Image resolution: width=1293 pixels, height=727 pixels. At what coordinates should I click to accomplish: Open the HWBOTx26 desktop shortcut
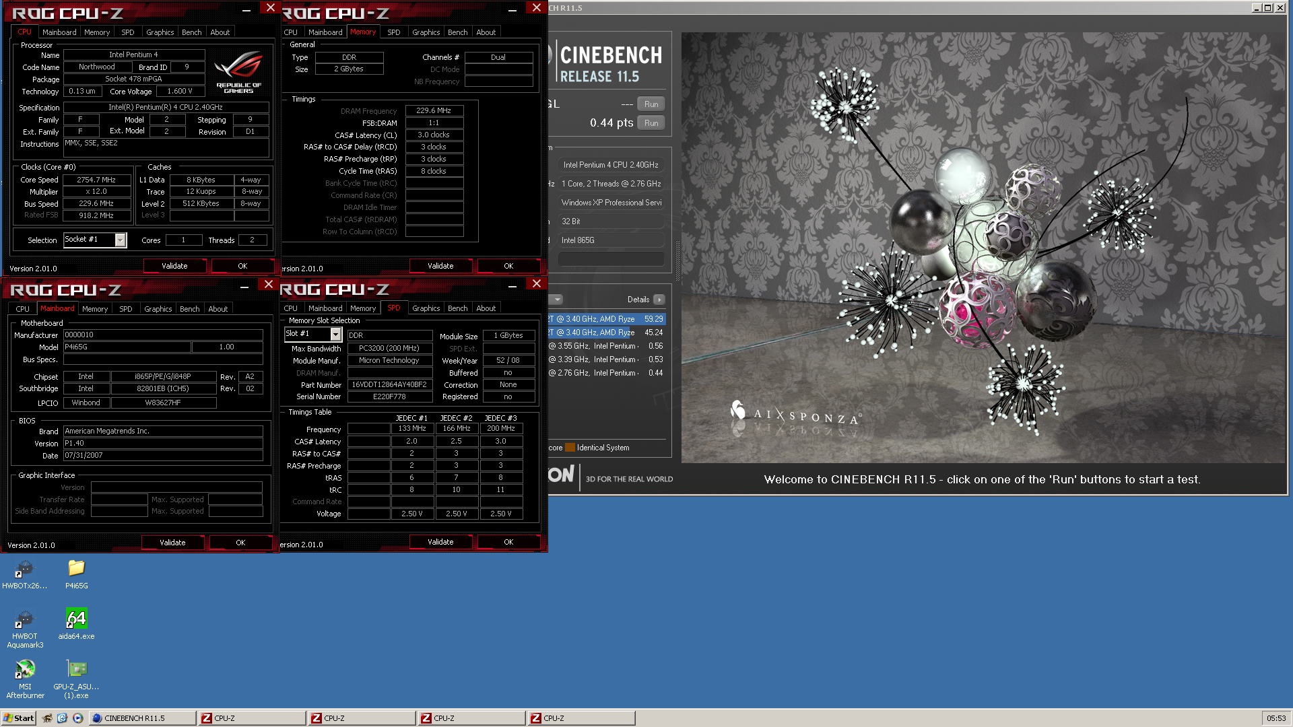[24, 574]
